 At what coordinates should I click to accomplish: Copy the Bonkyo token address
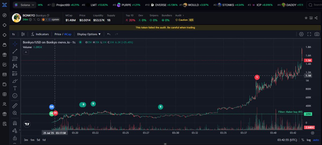(48, 16)
